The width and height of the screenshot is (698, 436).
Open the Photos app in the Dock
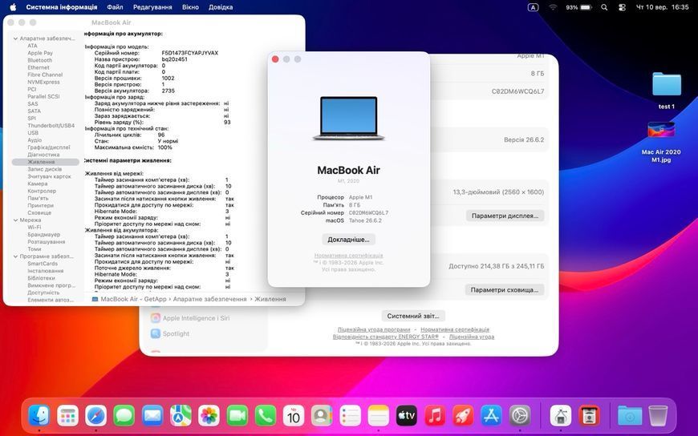pyautogui.click(x=209, y=417)
